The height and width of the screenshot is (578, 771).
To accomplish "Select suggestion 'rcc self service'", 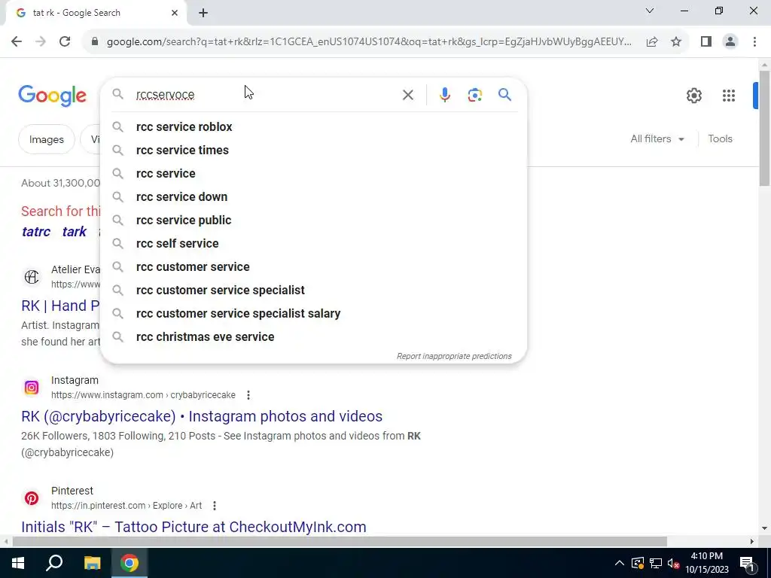I will pyautogui.click(x=313, y=243).
